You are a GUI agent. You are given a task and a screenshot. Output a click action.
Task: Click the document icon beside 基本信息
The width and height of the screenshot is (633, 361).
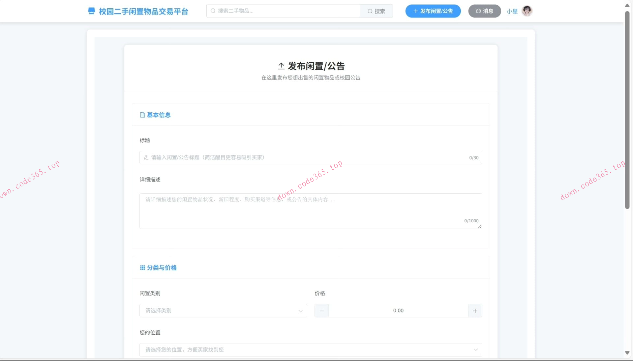pyautogui.click(x=142, y=115)
